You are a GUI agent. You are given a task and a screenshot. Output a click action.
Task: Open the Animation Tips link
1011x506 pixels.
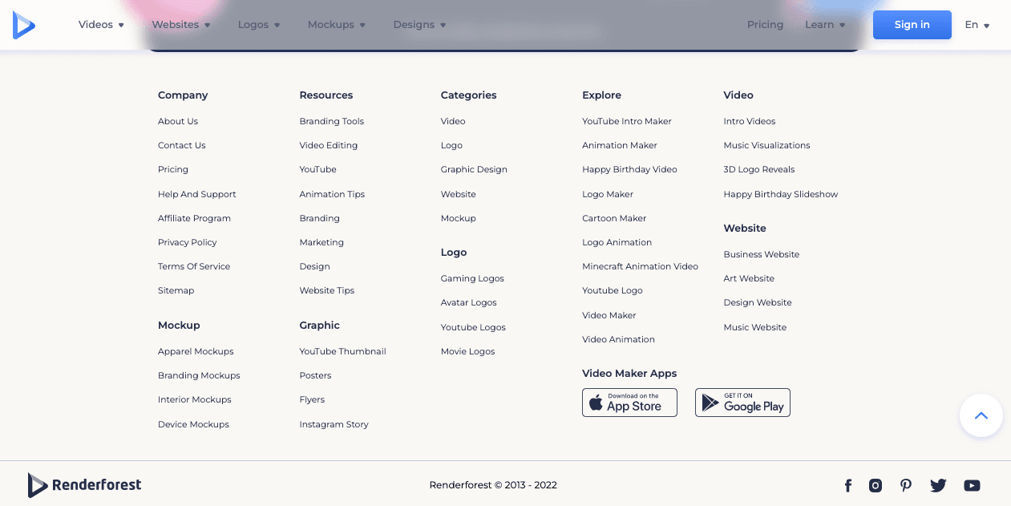point(332,194)
